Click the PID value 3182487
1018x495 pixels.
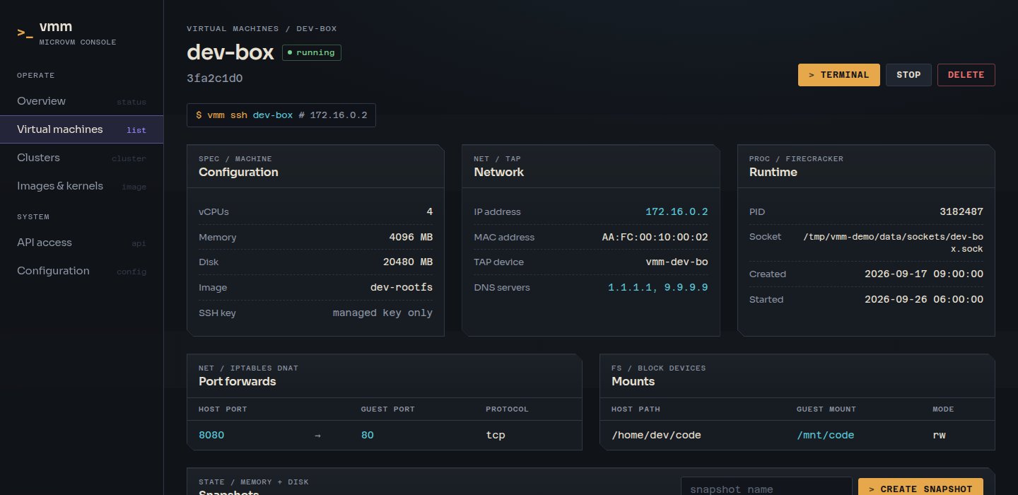[961, 211]
